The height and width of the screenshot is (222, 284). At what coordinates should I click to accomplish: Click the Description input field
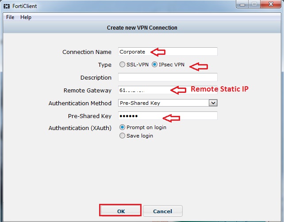[x=168, y=77]
